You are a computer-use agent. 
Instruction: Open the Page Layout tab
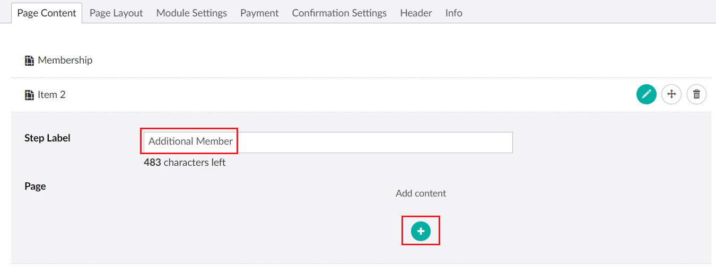[x=116, y=13]
